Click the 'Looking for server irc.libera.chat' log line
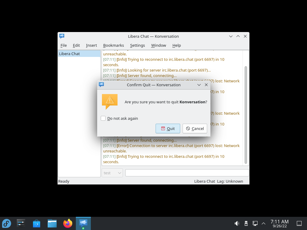 tap(157, 70)
